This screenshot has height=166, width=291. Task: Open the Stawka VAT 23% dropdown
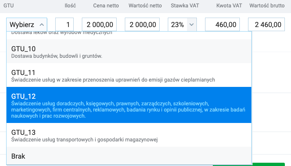point(182,25)
